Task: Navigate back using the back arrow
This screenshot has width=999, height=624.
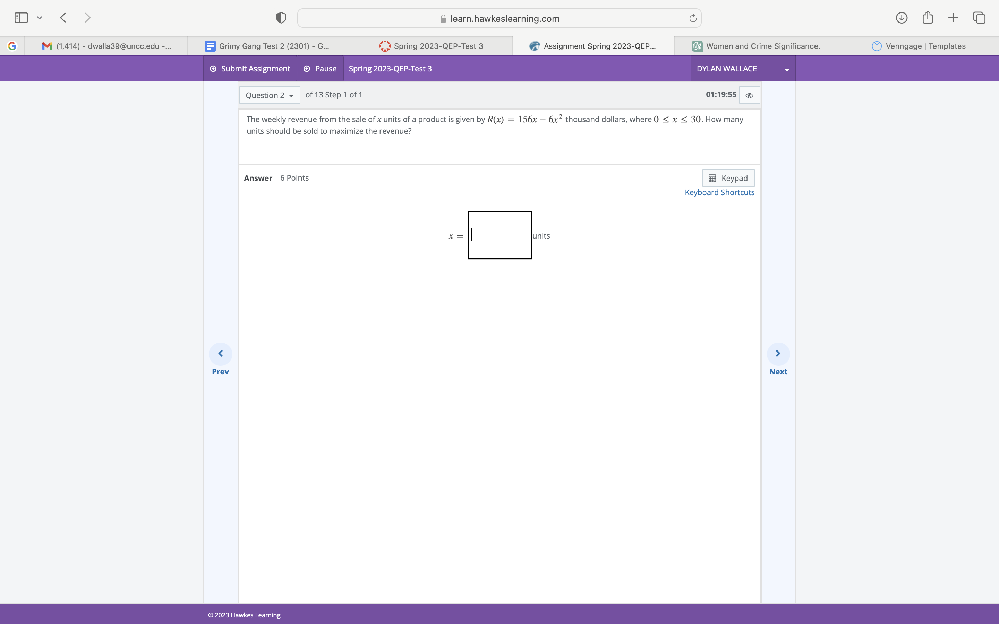Action: 63,17
